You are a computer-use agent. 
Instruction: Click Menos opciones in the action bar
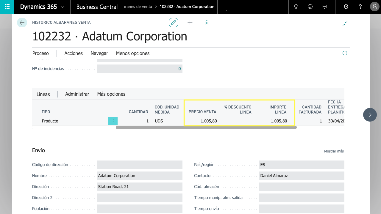pyautogui.click(x=133, y=53)
